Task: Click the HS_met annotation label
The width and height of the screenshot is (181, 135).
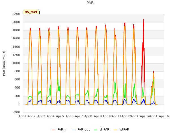Action: 31,12
